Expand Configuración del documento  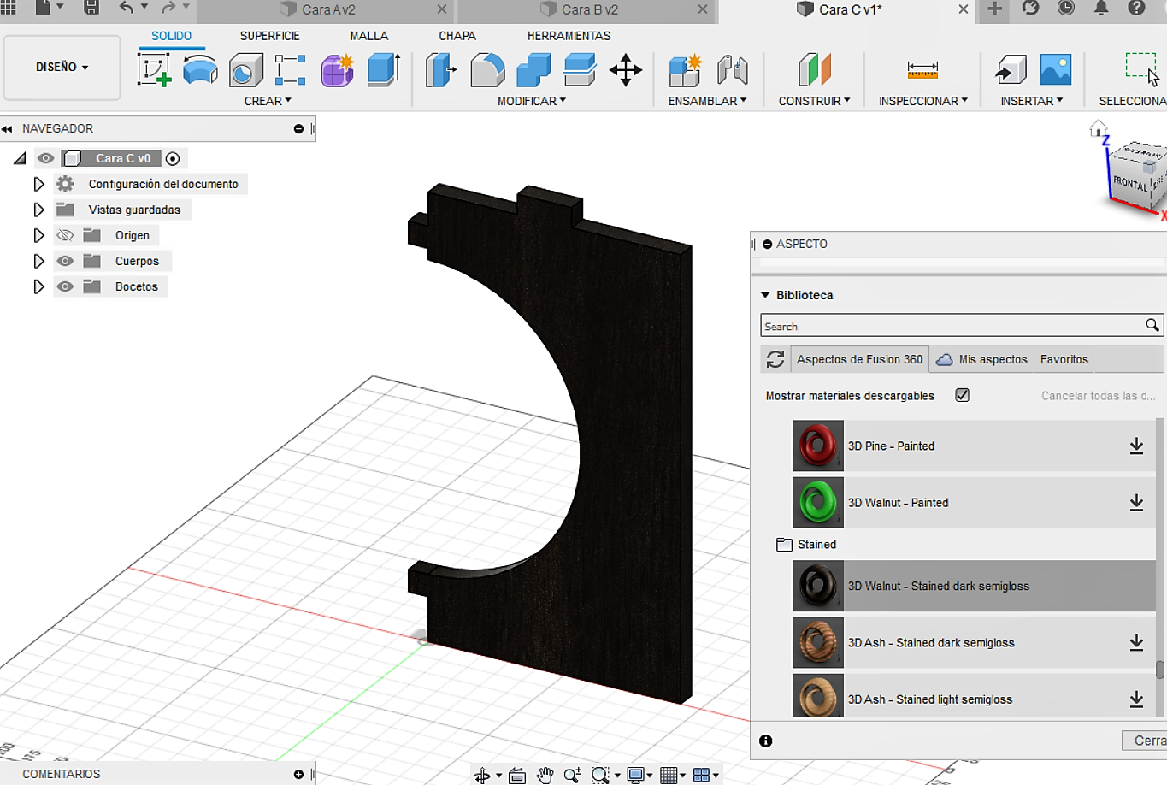[x=38, y=184]
